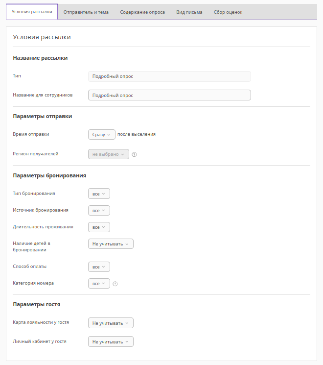
Task: Click help icon next to Регион получателей
Action: coord(134,154)
